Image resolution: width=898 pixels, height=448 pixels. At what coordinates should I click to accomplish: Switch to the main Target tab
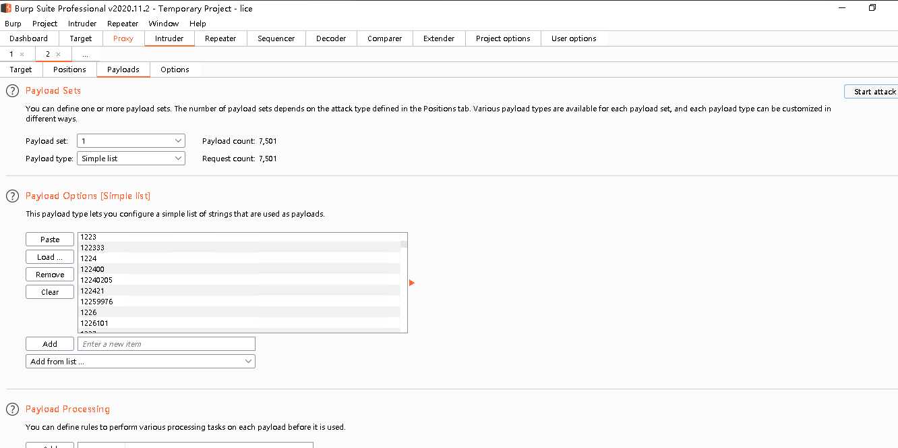tap(81, 38)
